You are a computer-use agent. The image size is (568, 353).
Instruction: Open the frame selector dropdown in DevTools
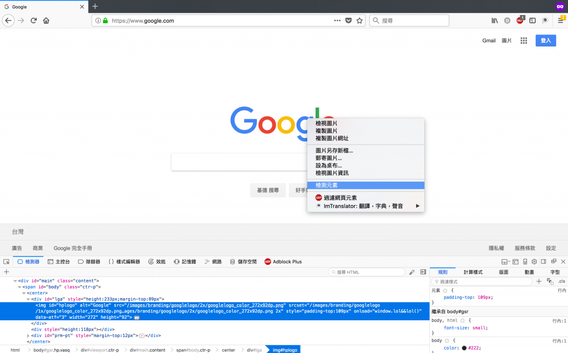coord(505,262)
